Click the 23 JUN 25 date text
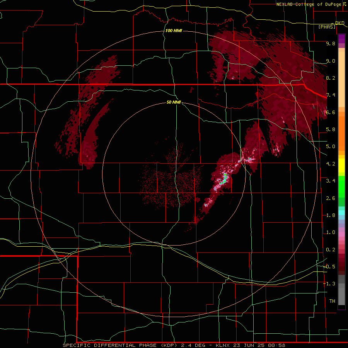The height and width of the screenshot is (348, 348). coord(249,345)
